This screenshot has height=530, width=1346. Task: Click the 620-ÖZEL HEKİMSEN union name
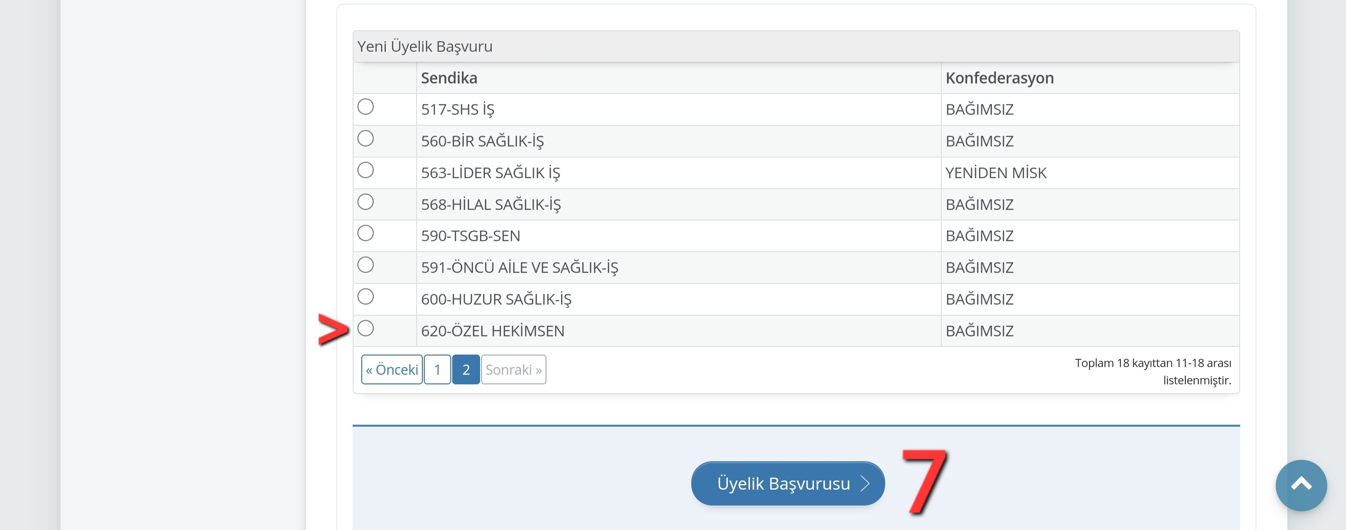pyautogui.click(x=493, y=331)
